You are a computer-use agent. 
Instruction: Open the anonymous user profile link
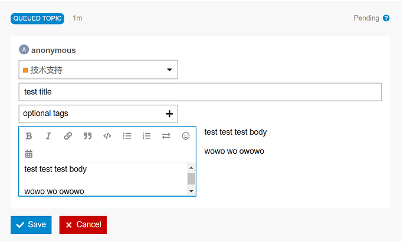(x=54, y=50)
